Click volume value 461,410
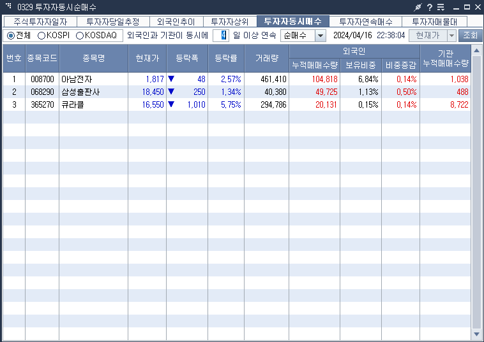 click(x=273, y=79)
